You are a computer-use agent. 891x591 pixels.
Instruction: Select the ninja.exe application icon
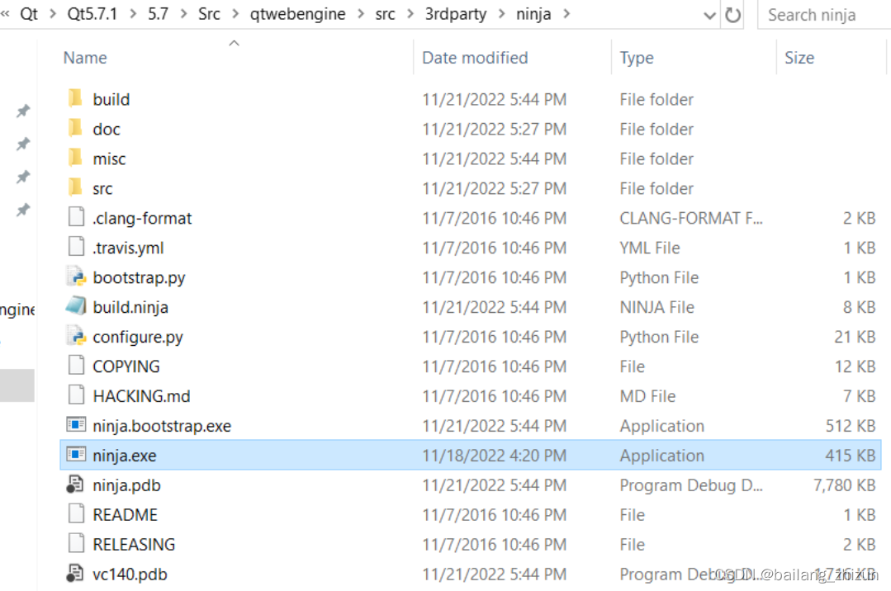[76, 454]
